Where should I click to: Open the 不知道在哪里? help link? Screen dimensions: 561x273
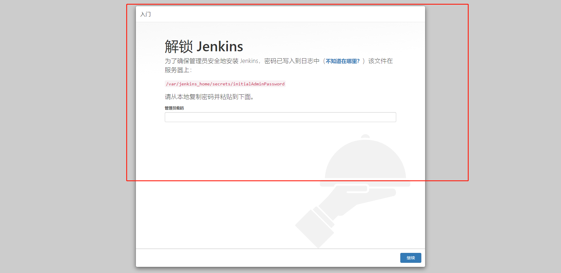point(343,61)
